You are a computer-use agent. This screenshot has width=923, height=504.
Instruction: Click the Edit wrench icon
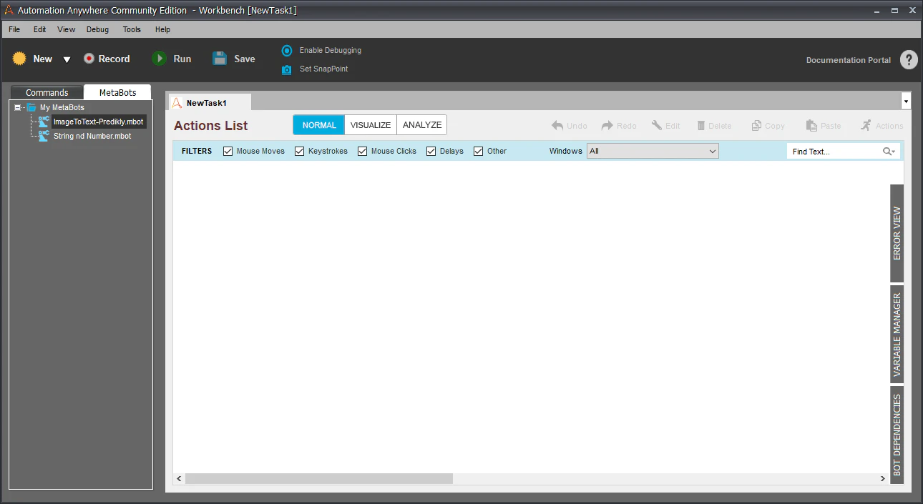click(657, 126)
